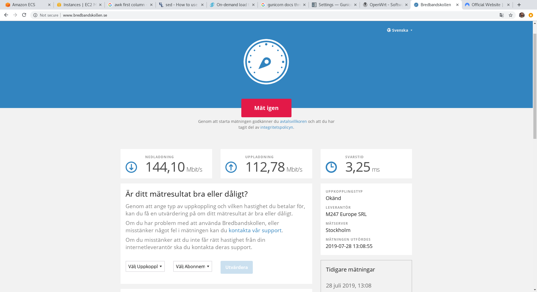
Task: Close the Amazon ECS tab
Action: tap(49, 5)
